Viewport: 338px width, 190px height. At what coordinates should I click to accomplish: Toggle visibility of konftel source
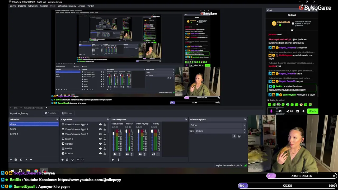point(100,149)
